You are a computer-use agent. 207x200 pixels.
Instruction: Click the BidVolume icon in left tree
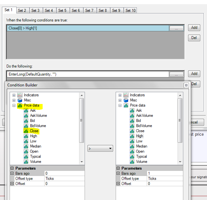point(26,126)
